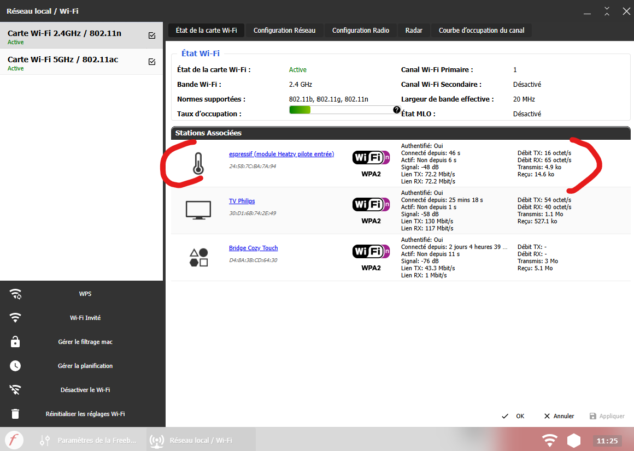The image size is (634, 451).
Task: Click the trash icon to reset Wi-Fi
Action: pyautogui.click(x=15, y=414)
